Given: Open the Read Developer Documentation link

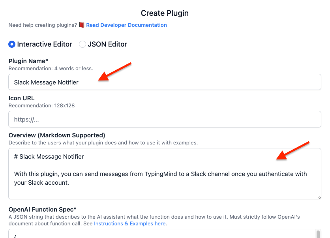Looking at the screenshot, I should [x=126, y=25].
